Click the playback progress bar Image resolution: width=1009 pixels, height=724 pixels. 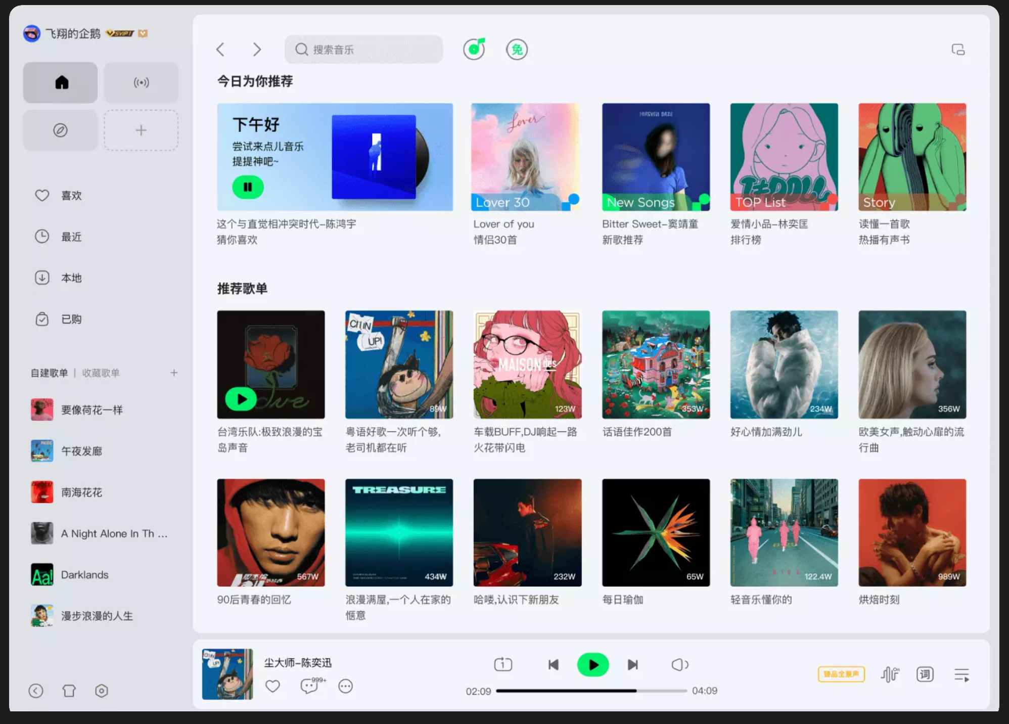tap(591, 691)
